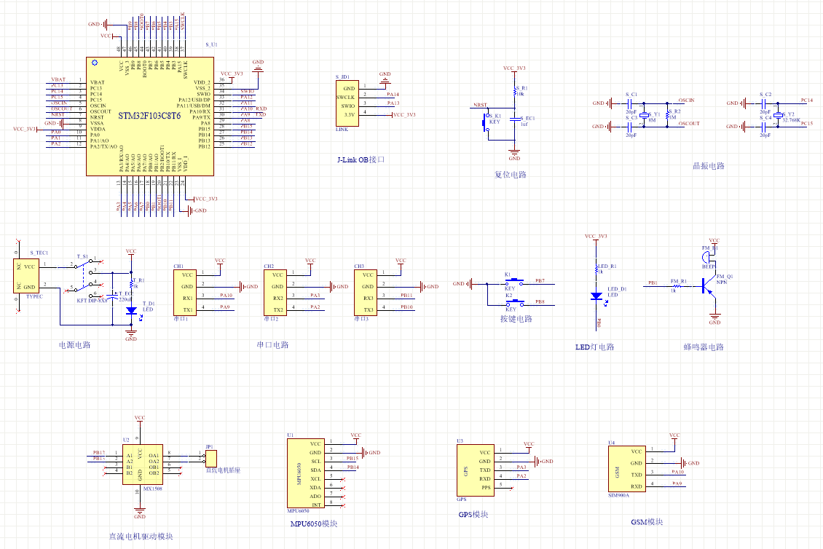Select the T_R1 1k resistor

131,283
